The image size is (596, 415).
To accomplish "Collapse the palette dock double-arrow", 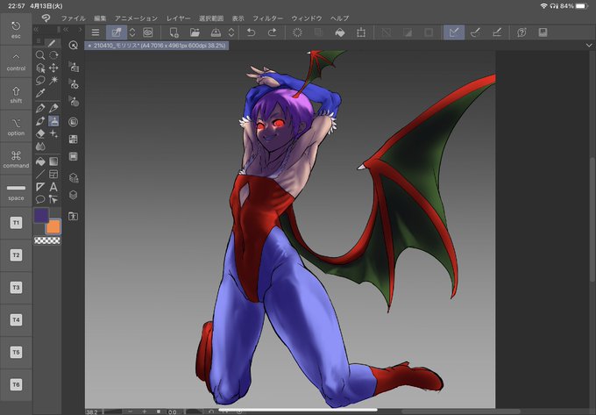I will (66, 29).
